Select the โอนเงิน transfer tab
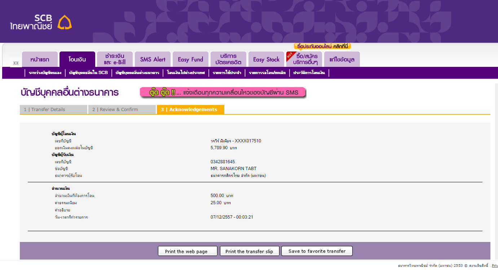 tap(77, 59)
